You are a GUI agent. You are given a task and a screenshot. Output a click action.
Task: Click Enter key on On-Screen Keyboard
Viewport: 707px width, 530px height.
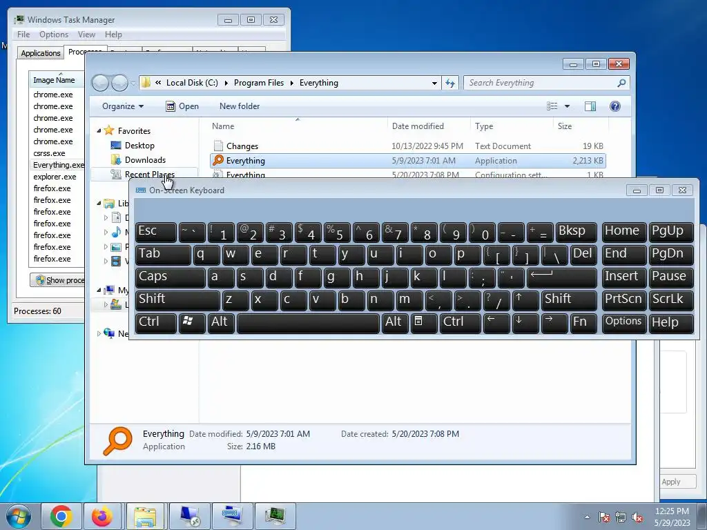562,277
